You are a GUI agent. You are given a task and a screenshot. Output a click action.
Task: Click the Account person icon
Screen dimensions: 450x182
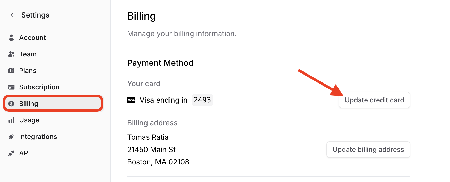pyautogui.click(x=11, y=38)
